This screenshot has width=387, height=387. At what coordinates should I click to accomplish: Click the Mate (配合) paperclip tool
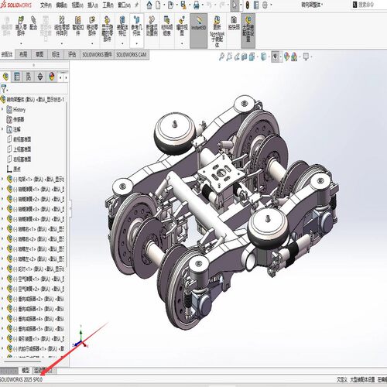click(x=33, y=23)
